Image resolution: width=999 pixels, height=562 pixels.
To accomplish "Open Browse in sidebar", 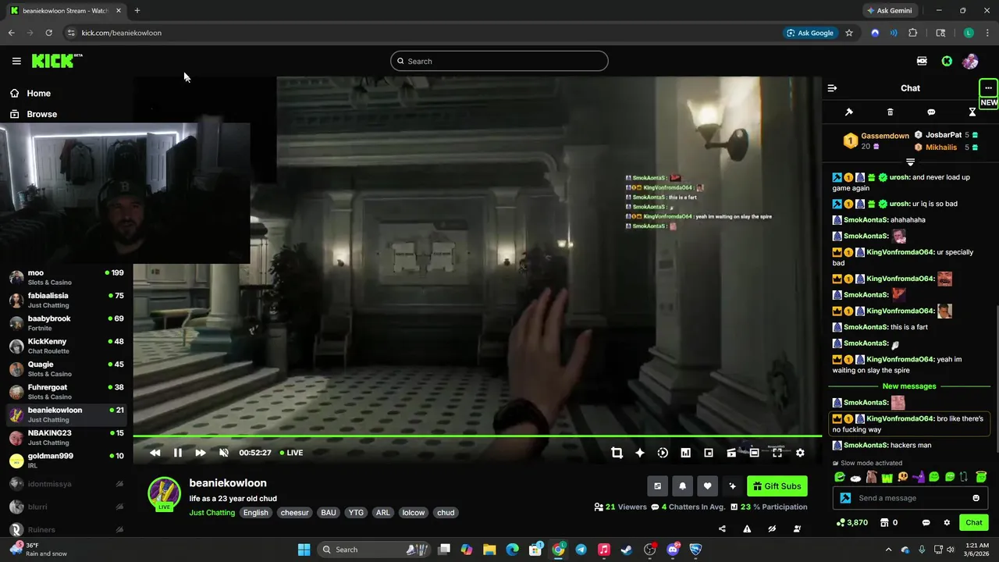I will coord(41,114).
